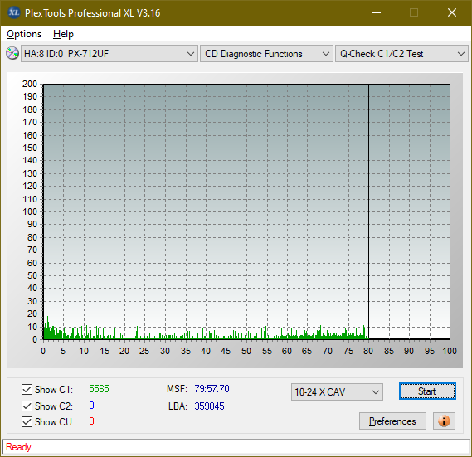Open the Q-Check C1/C2 Test dropdown
472x457 pixels.
[401, 54]
